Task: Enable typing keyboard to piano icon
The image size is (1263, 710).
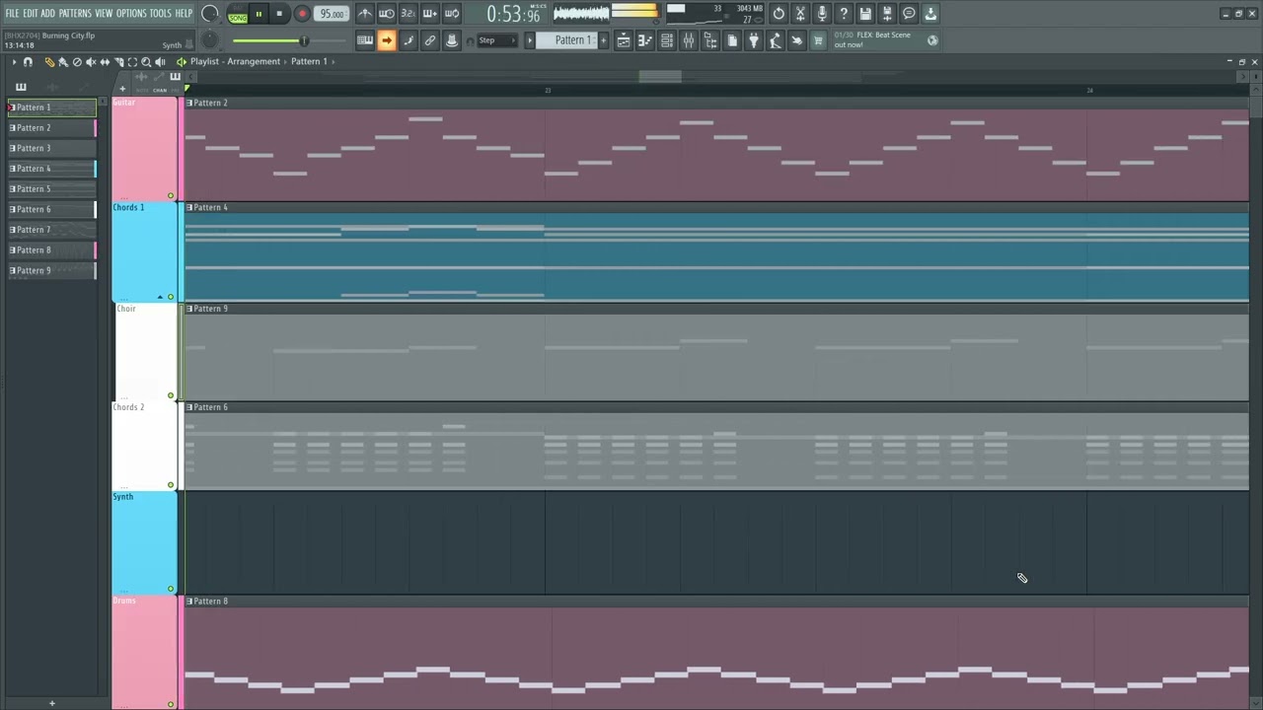Action: click(365, 40)
